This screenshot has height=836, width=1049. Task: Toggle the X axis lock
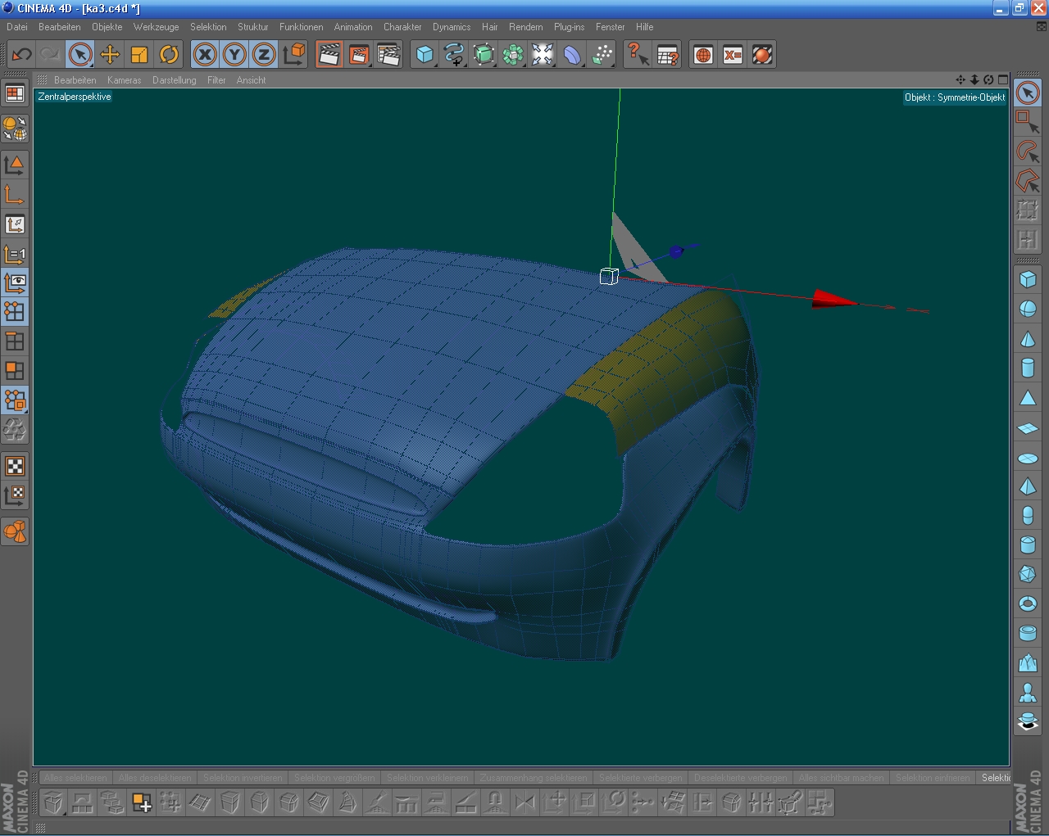205,55
